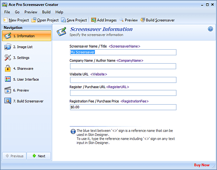The width and height of the screenshot is (217, 170).
Task: Click the Registration Fee field showing $0.00
Action: coord(123,107)
